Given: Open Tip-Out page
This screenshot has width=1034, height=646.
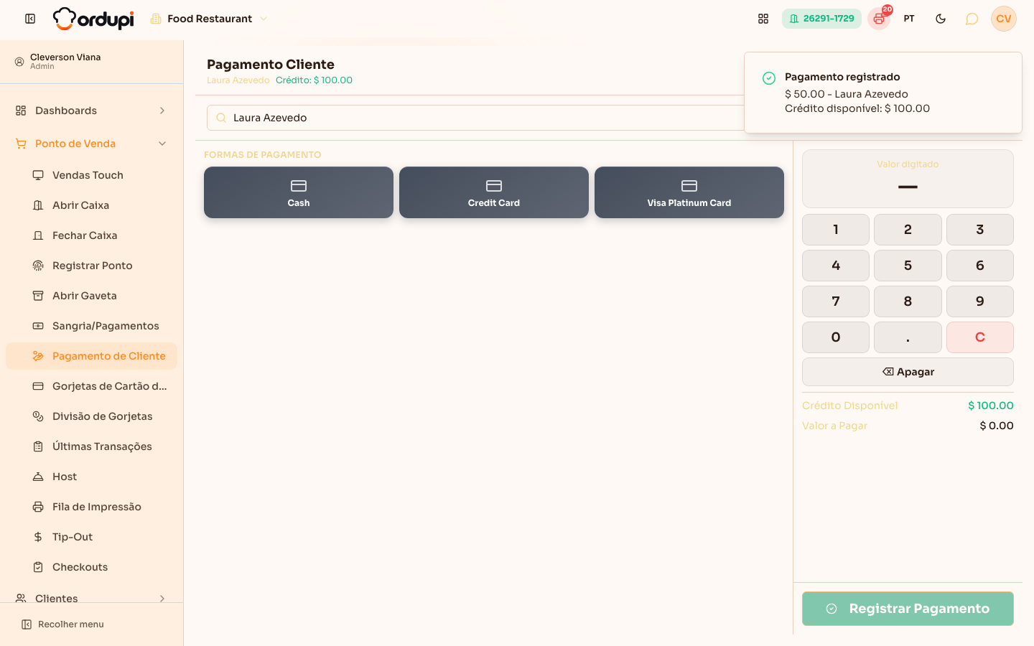Looking at the screenshot, I should tap(91, 537).
